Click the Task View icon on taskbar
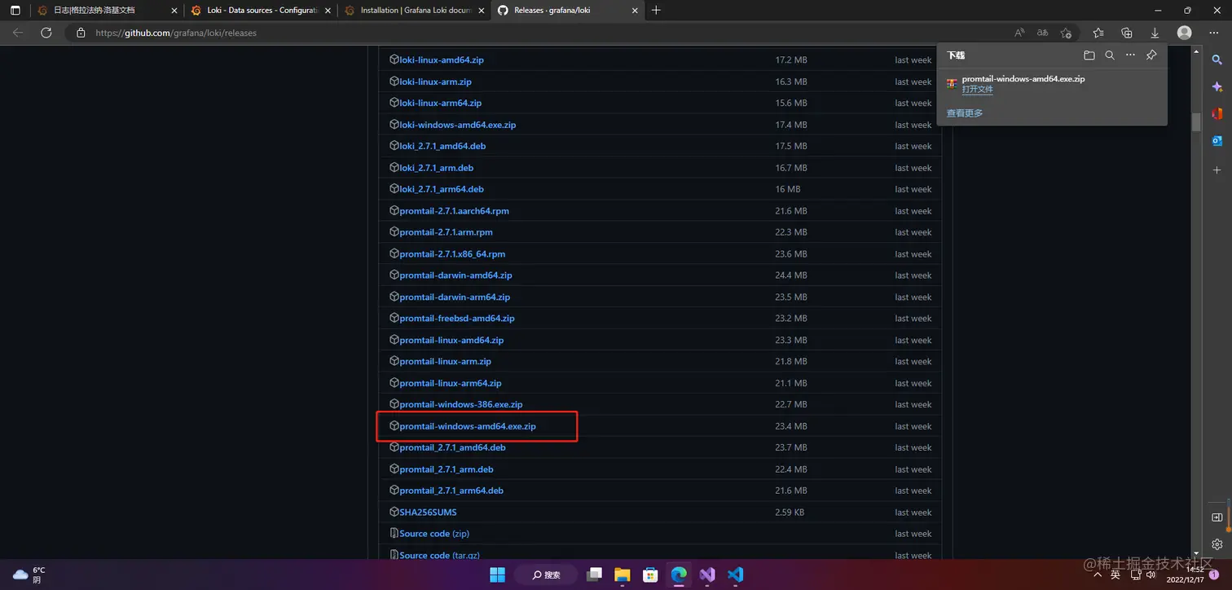 coord(594,575)
